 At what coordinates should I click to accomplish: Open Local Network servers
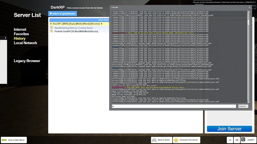25,43
